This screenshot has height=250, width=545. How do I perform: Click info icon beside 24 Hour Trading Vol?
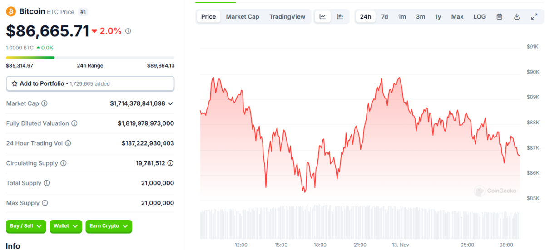68,143
